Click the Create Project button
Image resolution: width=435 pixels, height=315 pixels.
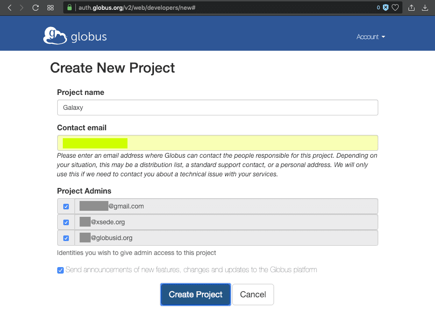tap(195, 294)
